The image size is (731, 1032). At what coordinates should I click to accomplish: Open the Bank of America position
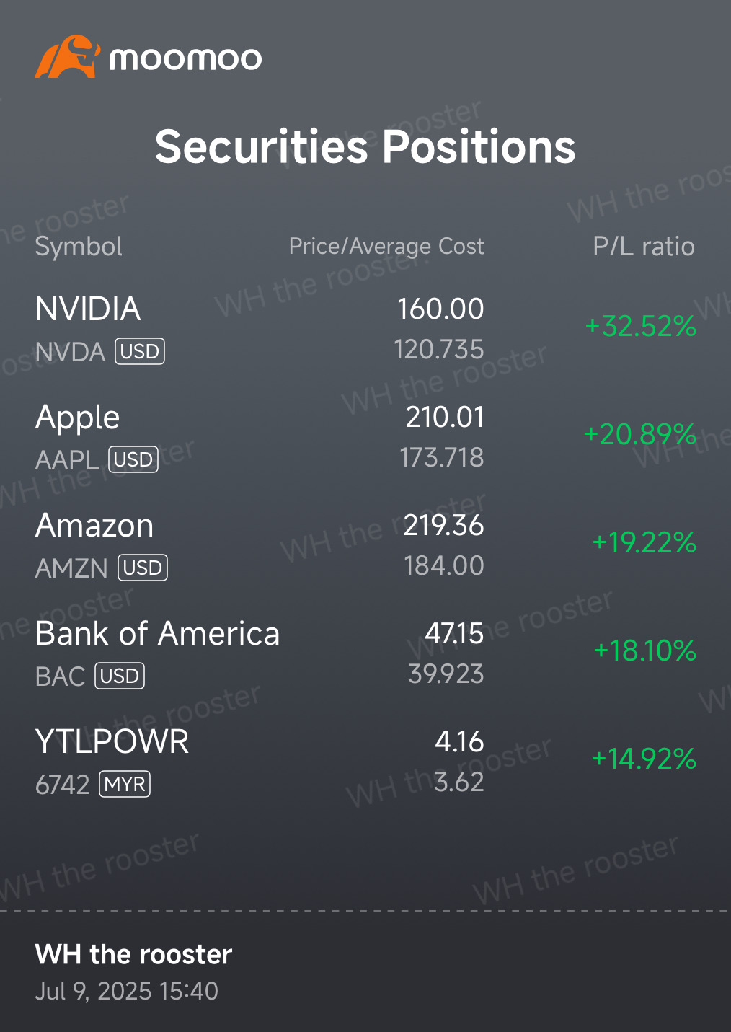point(365,653)
